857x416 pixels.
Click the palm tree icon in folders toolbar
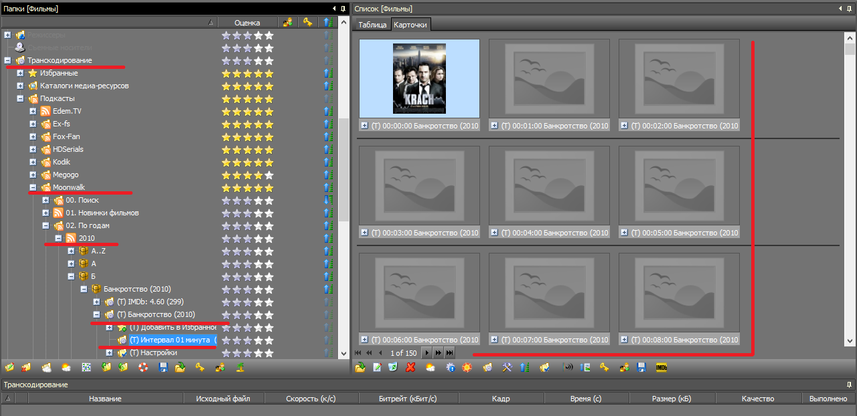(x=239, y=367)
